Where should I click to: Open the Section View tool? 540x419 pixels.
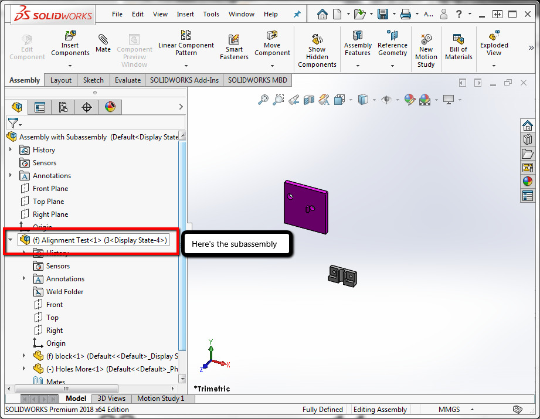[309, 100]
